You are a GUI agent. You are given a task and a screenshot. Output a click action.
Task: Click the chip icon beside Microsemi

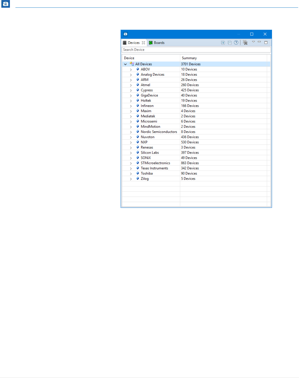[x=138, y=121]
